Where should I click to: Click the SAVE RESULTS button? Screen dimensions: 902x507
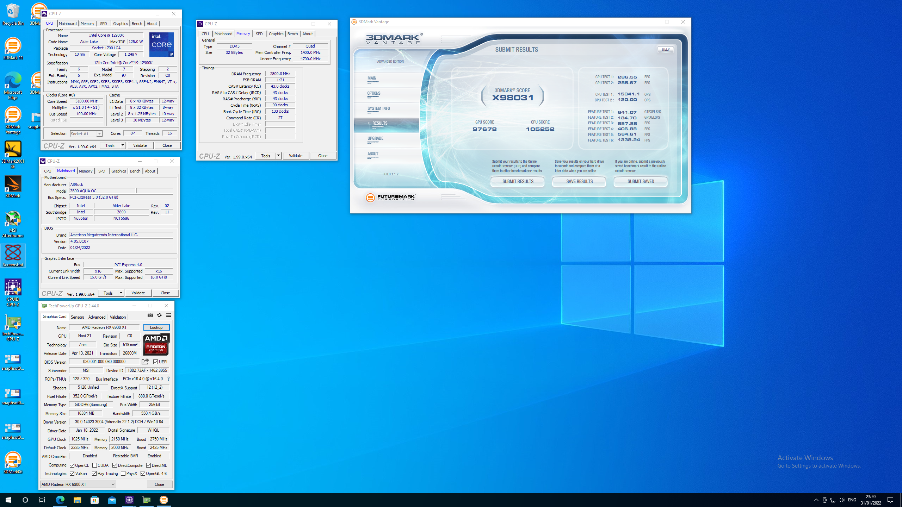pos(579,181)
